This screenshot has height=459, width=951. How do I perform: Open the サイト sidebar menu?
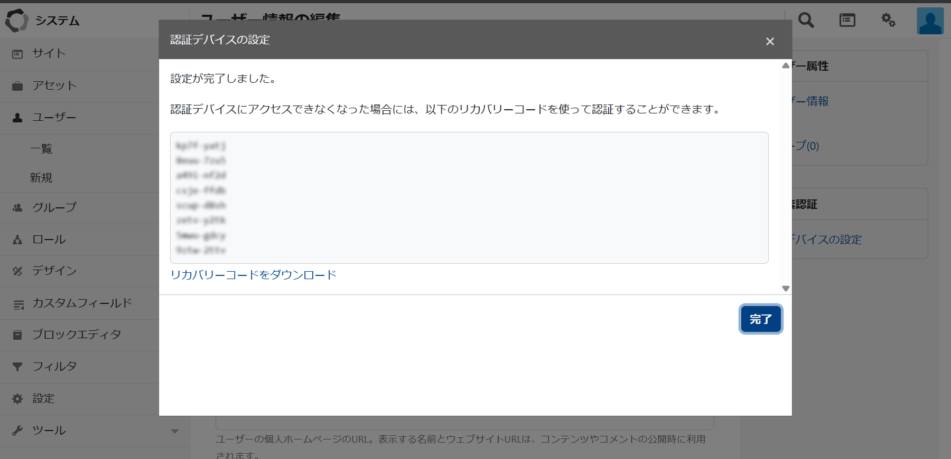(49, 53)
